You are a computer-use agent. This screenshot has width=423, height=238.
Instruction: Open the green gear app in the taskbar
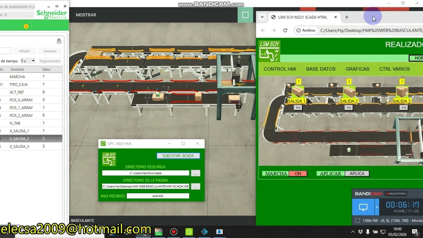point(189,232)
